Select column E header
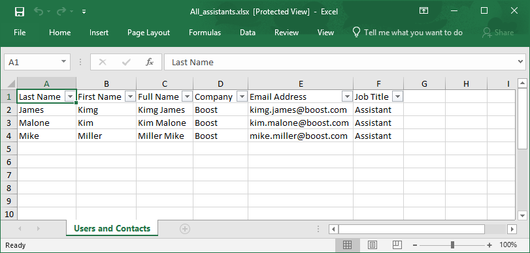This screenshot has height=253, width=530. tap(301, 83)
